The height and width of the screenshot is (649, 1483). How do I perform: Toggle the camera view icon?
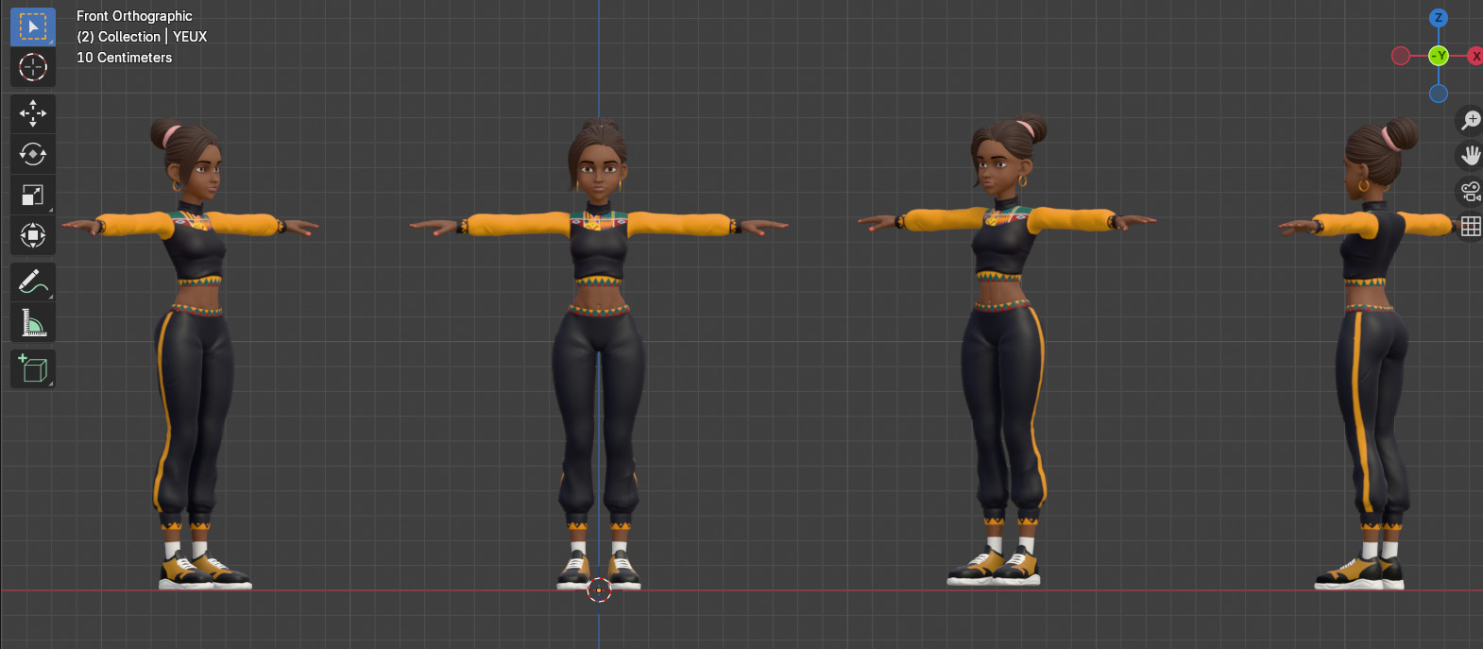1470,192
